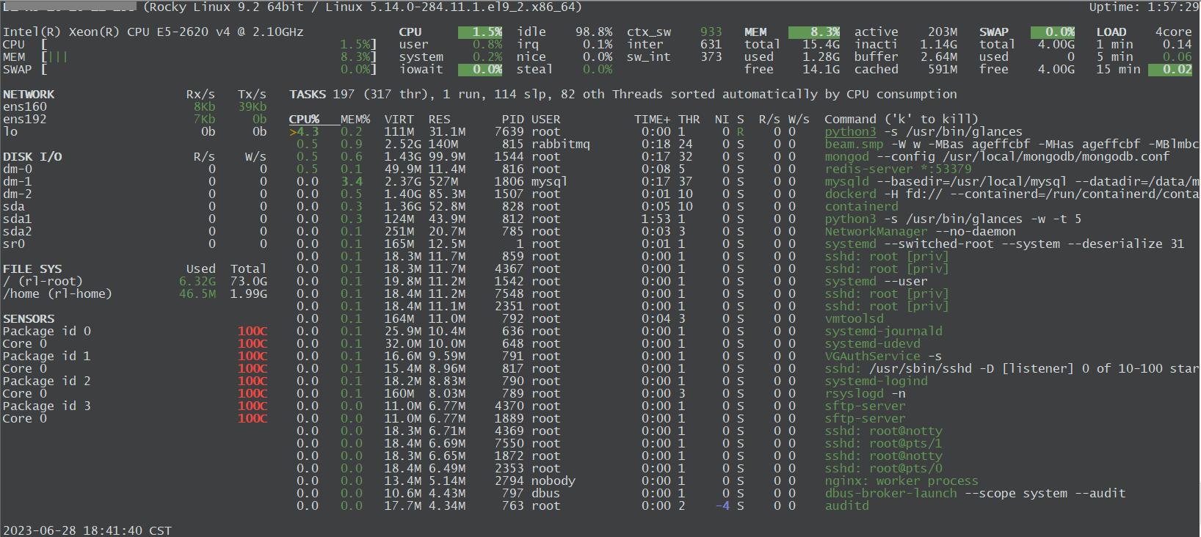Click the /home (rl-home) filesystem row

point(135,293)
